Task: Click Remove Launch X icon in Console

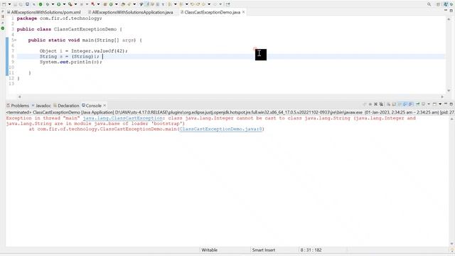Action: (376, 105)
